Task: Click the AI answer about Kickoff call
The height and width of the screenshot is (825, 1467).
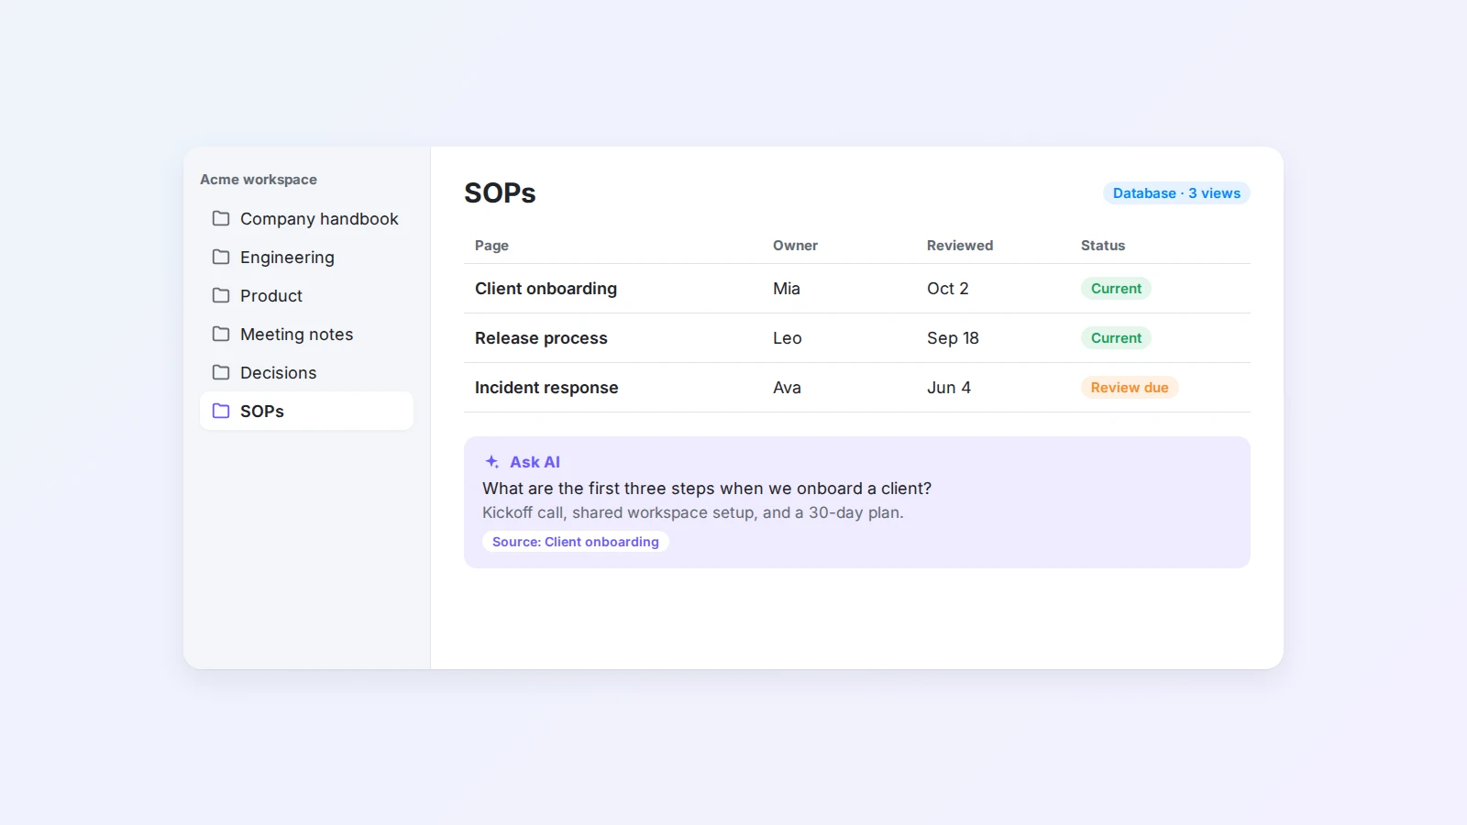Action: 693,512
